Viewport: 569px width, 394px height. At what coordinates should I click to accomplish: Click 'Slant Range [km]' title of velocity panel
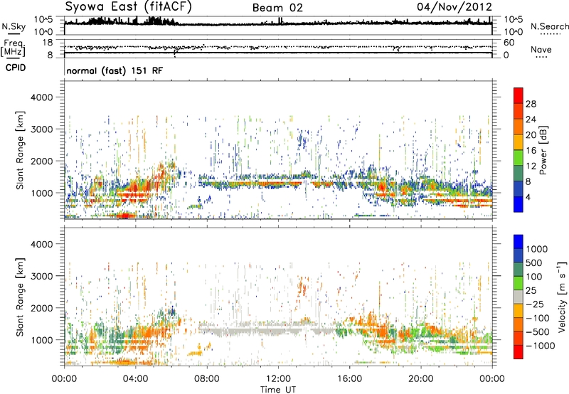click(x=21, y=297)
